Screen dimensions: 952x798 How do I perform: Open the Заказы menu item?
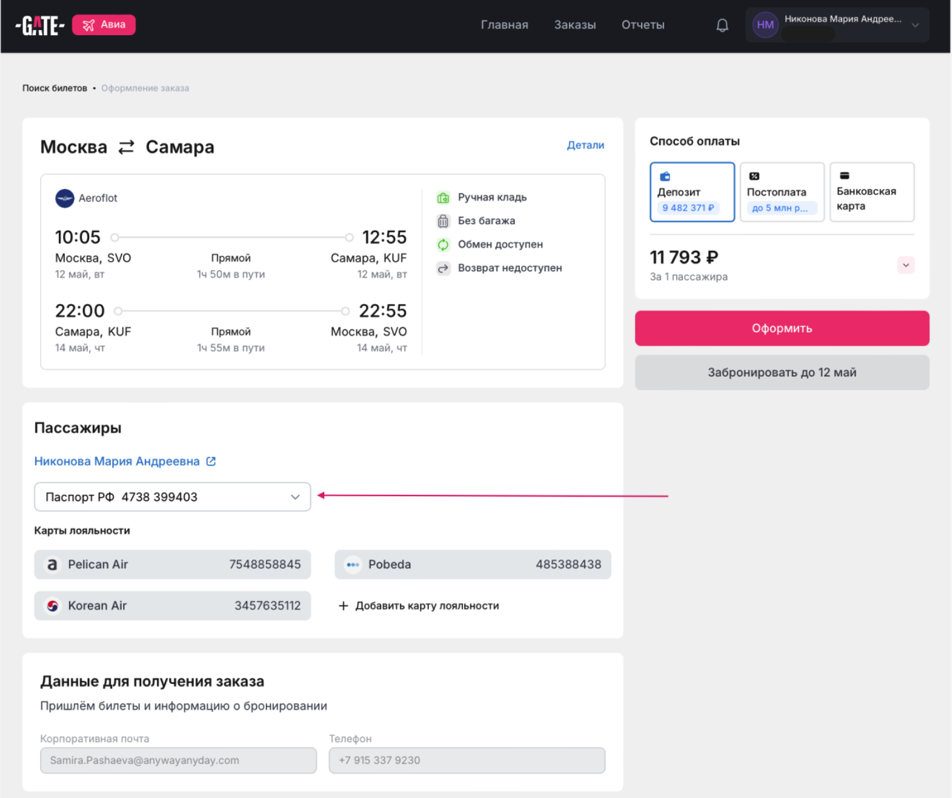coord(574,25)
